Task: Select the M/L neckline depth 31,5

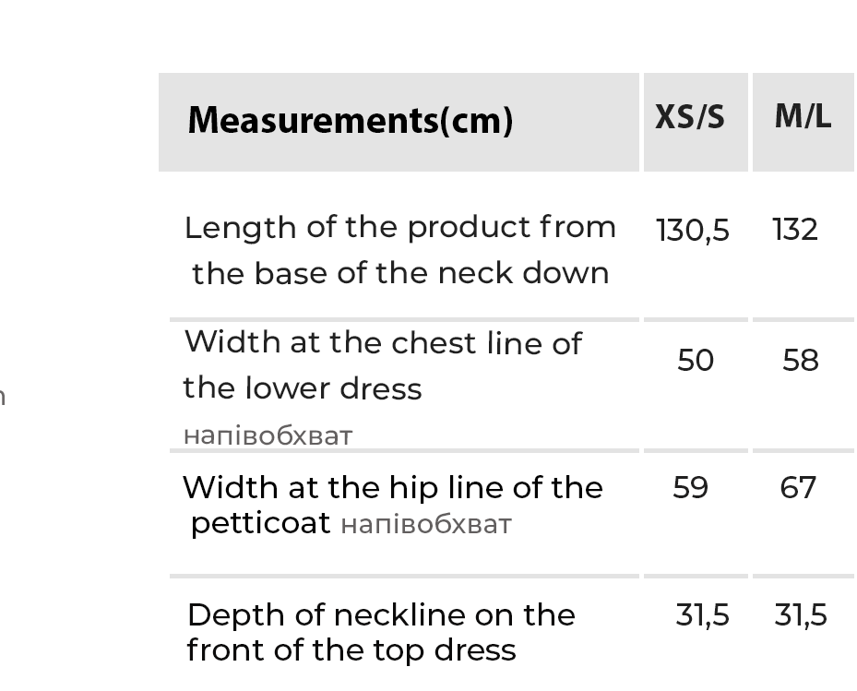Action: tap(801, 615)
